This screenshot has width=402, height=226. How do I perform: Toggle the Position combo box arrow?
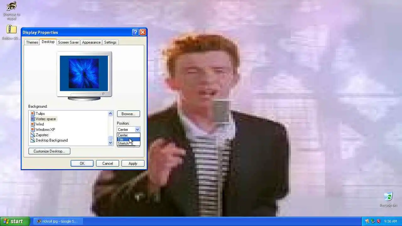click(137, 130)
